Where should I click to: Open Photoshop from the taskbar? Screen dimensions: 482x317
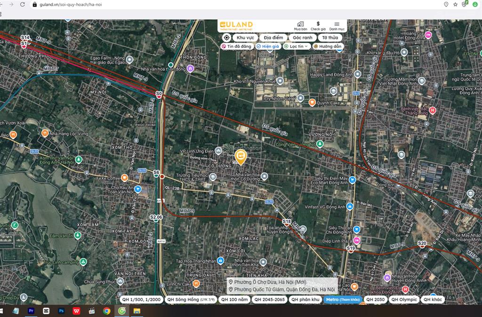[x=61, y=311]
